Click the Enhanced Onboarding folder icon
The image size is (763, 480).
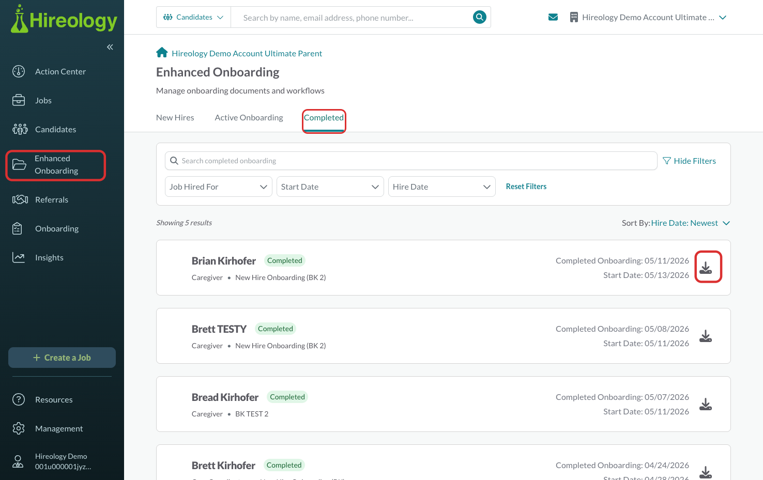19,164
